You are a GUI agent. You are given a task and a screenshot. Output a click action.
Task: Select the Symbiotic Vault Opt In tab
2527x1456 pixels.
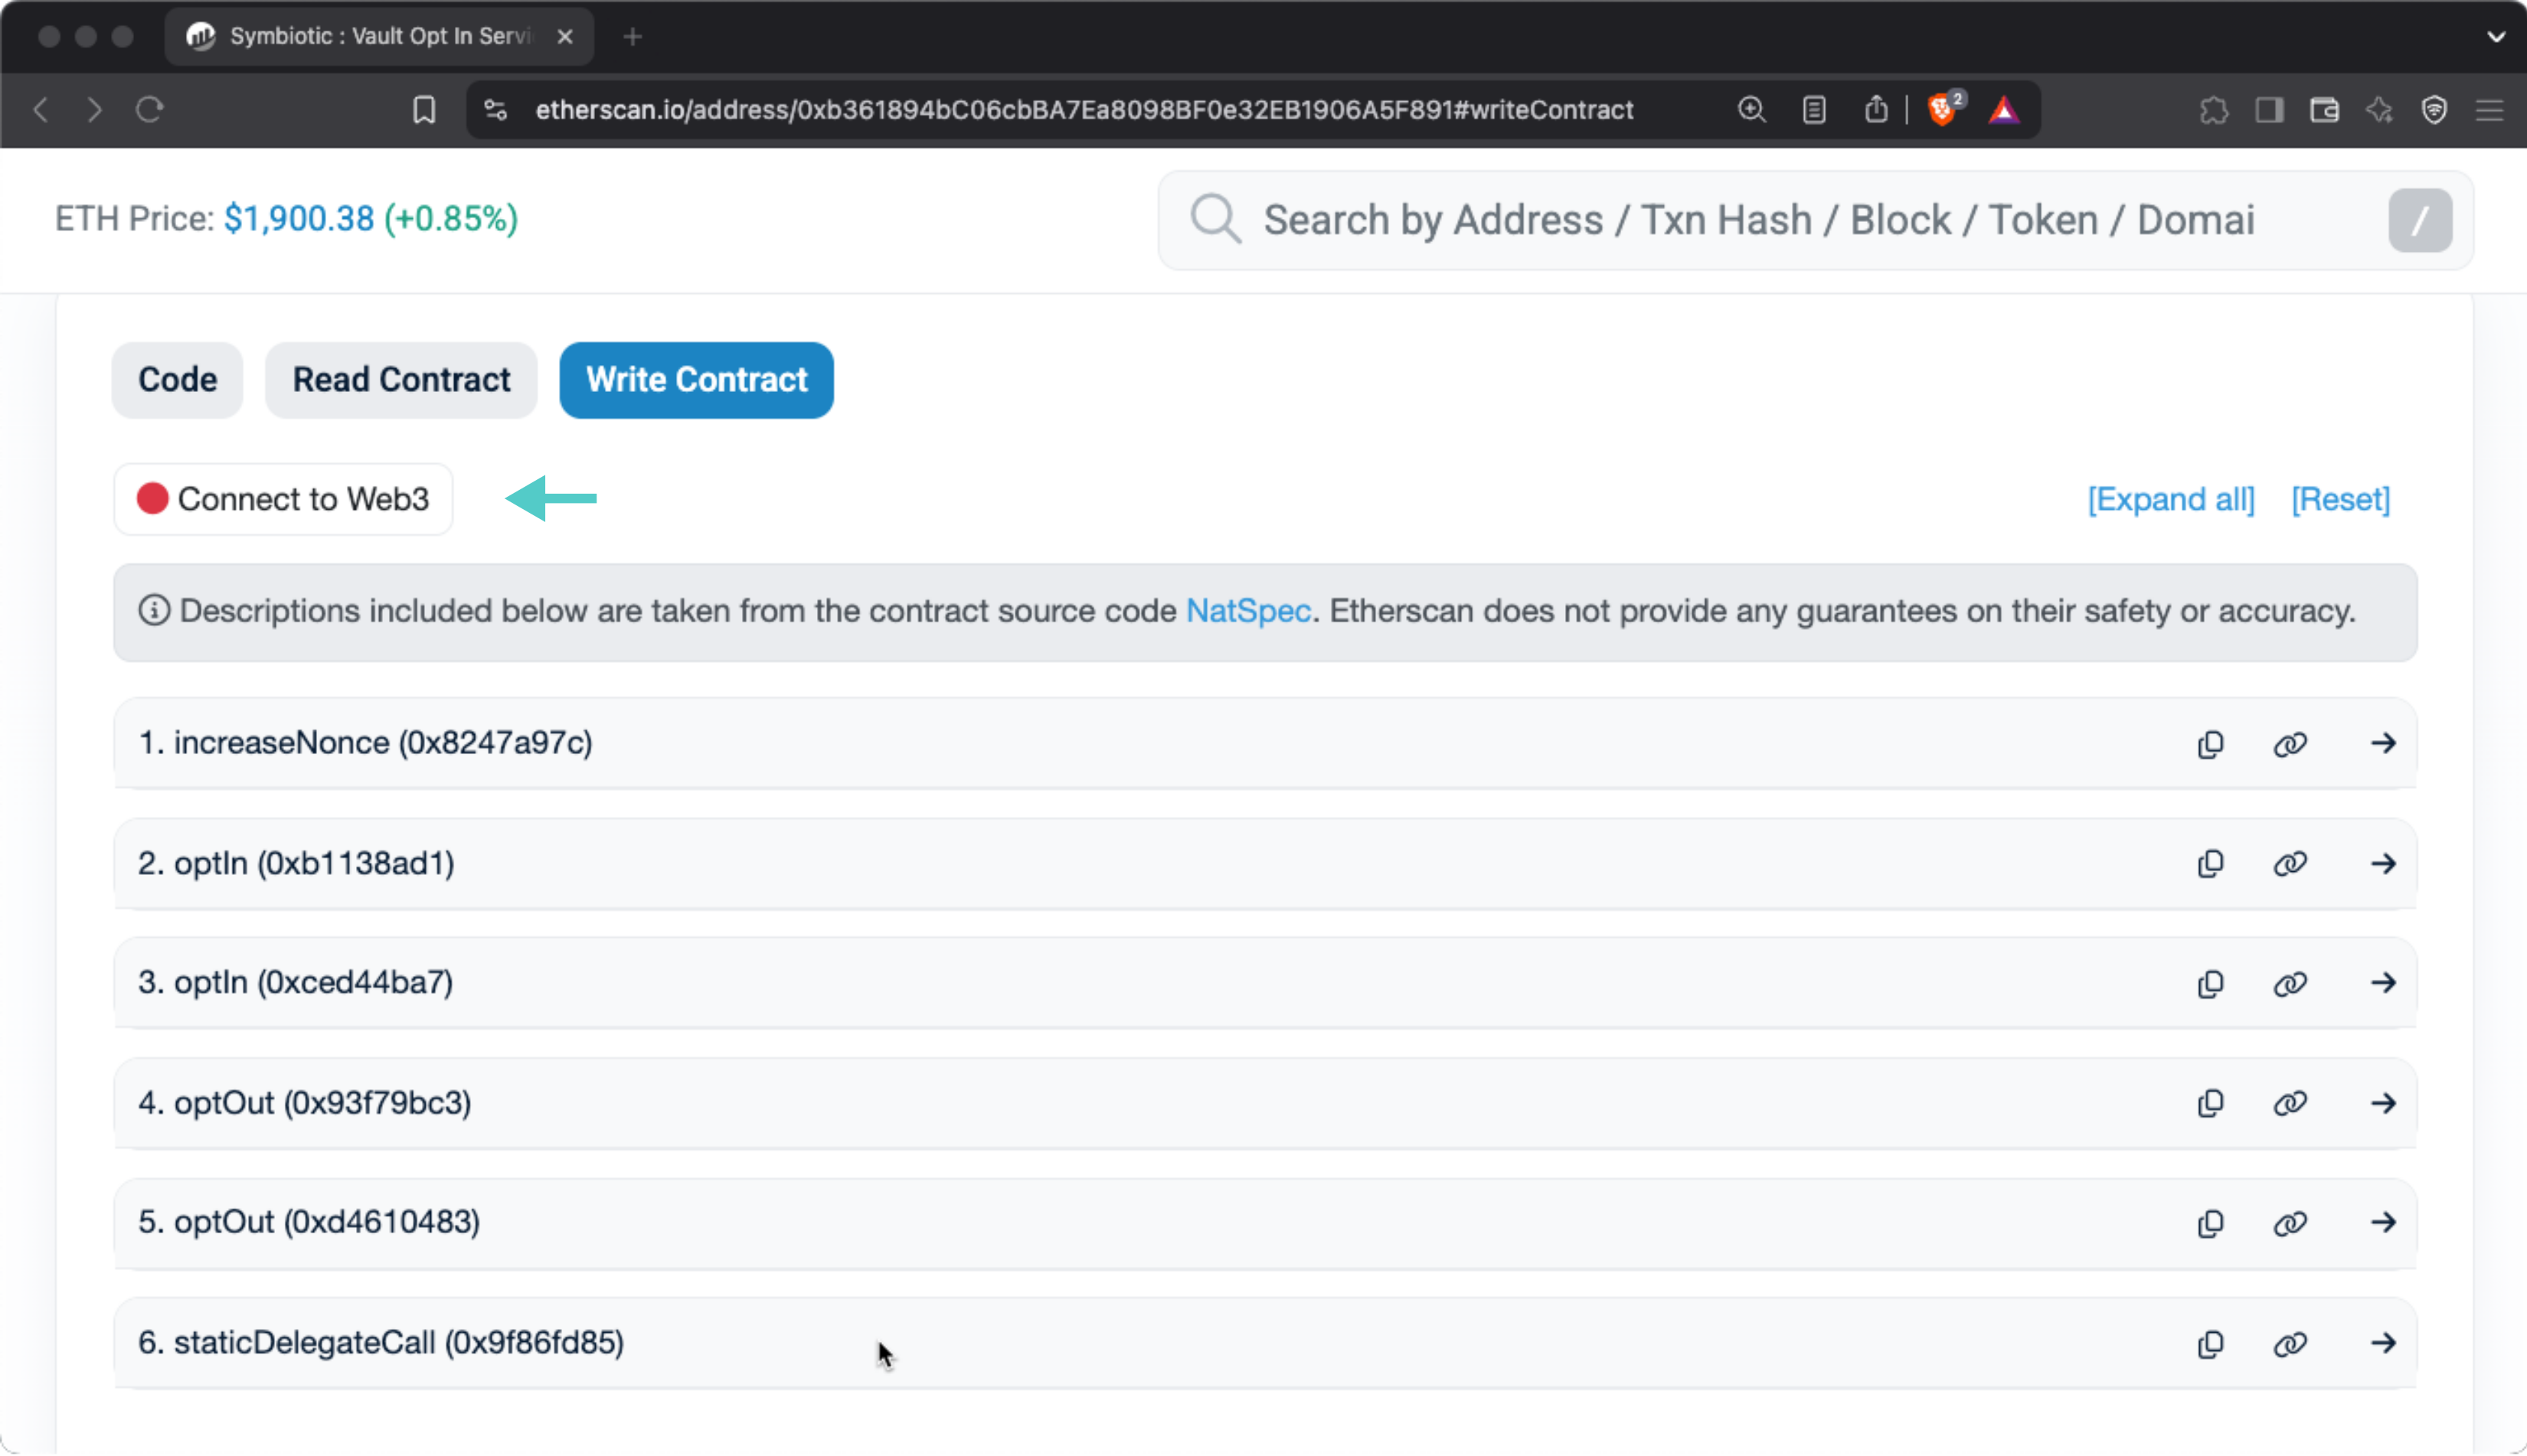(379, 37)
